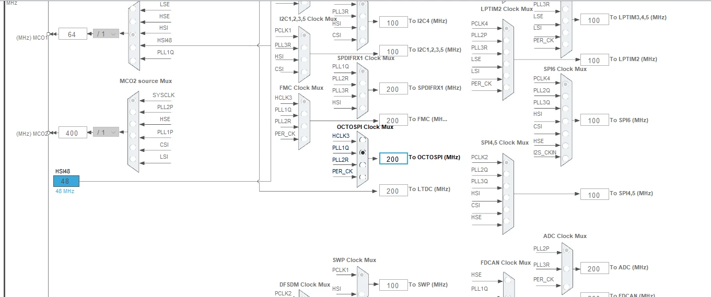Click the SPI4,5 Clock Mux title
Image resolution: width=711 pixels, height=297 pixels.
505,142
